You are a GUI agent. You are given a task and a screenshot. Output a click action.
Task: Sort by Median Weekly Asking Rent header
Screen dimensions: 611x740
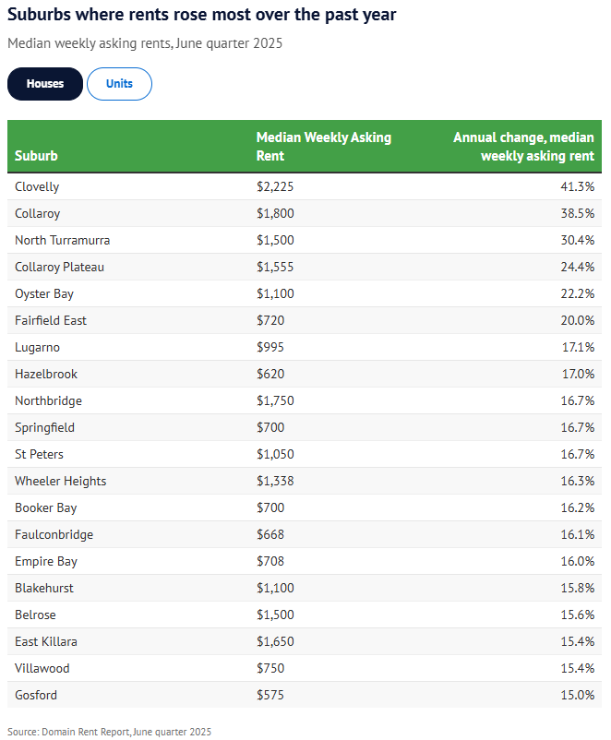323,147
